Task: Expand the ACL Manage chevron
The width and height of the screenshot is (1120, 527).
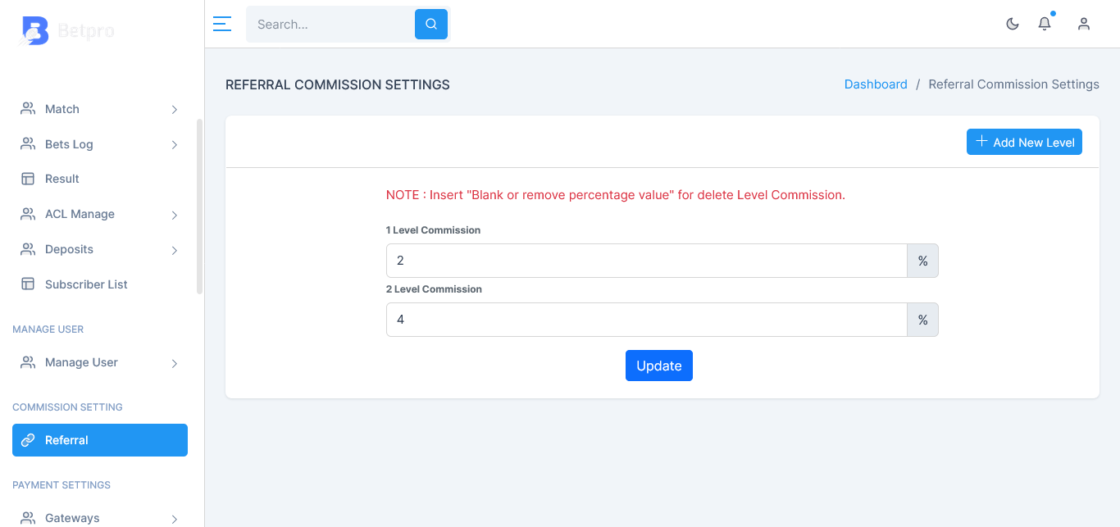Action: tap(175, 215)
